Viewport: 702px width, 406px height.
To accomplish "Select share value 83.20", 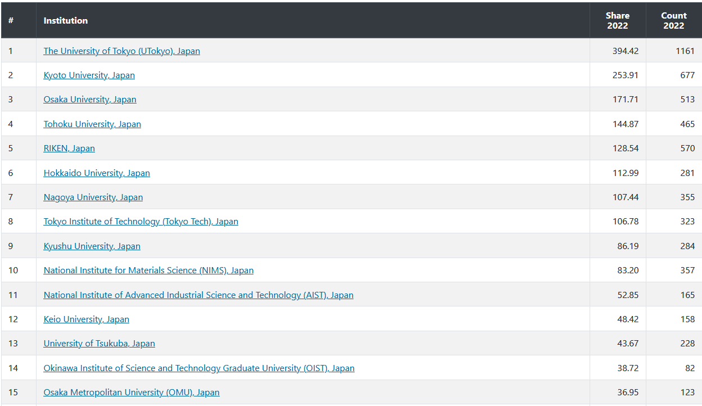I will 628,270.
